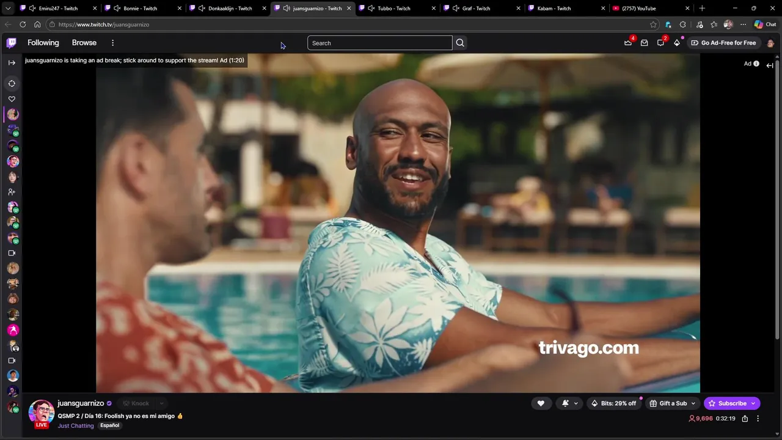Unmute the Bonnie tab speaker icon
Viewport: 782px width, 440px height.
(117, 9)
